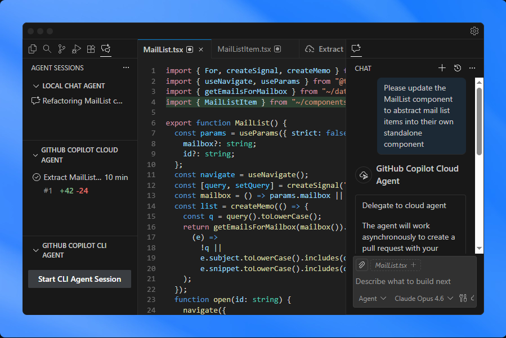
Task: Click the chat scrollbar down arrow
Action: tap(479, 249)
